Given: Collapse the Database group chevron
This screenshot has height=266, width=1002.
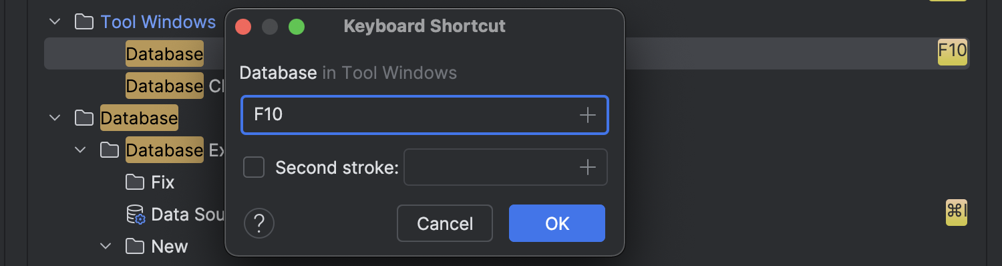Looking at the screenshot, I should (54, 118).
